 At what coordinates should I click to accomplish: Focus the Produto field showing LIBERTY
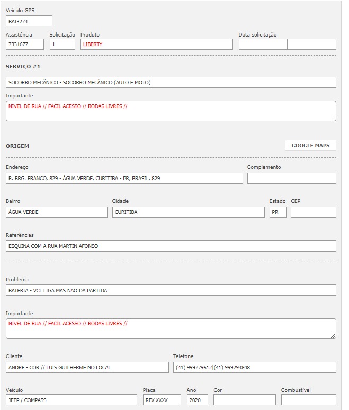156,44
